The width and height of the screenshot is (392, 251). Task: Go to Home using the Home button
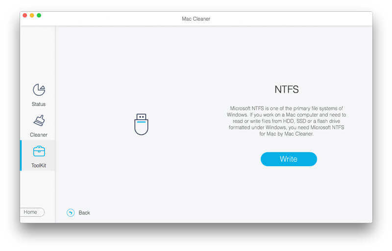pos(32,212)
